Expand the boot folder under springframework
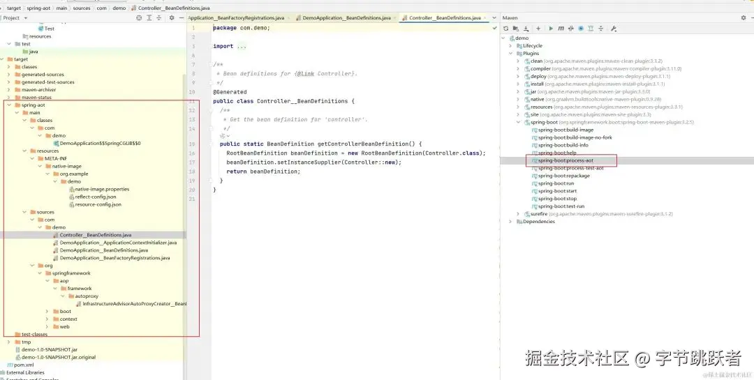Image resolution: width=754 pixels, height=380 pixels. (x=47, y=312)
